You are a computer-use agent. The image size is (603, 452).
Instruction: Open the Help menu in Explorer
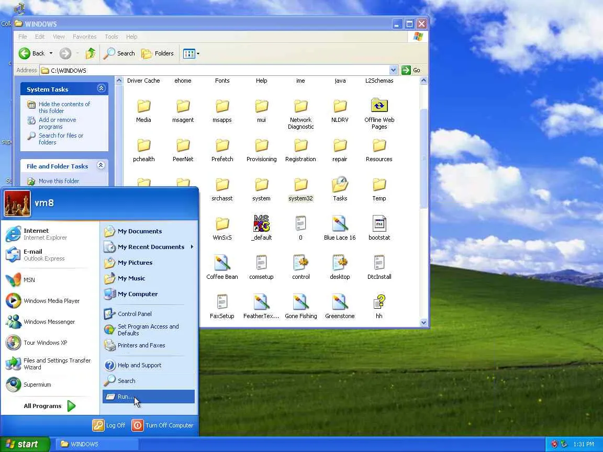point(131,37)
